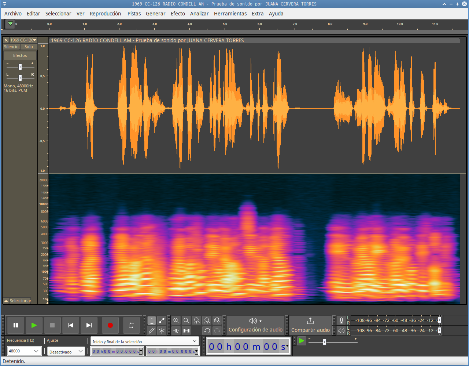
Task: Click the Zoom Out magnifier
Action: [186, 320]
